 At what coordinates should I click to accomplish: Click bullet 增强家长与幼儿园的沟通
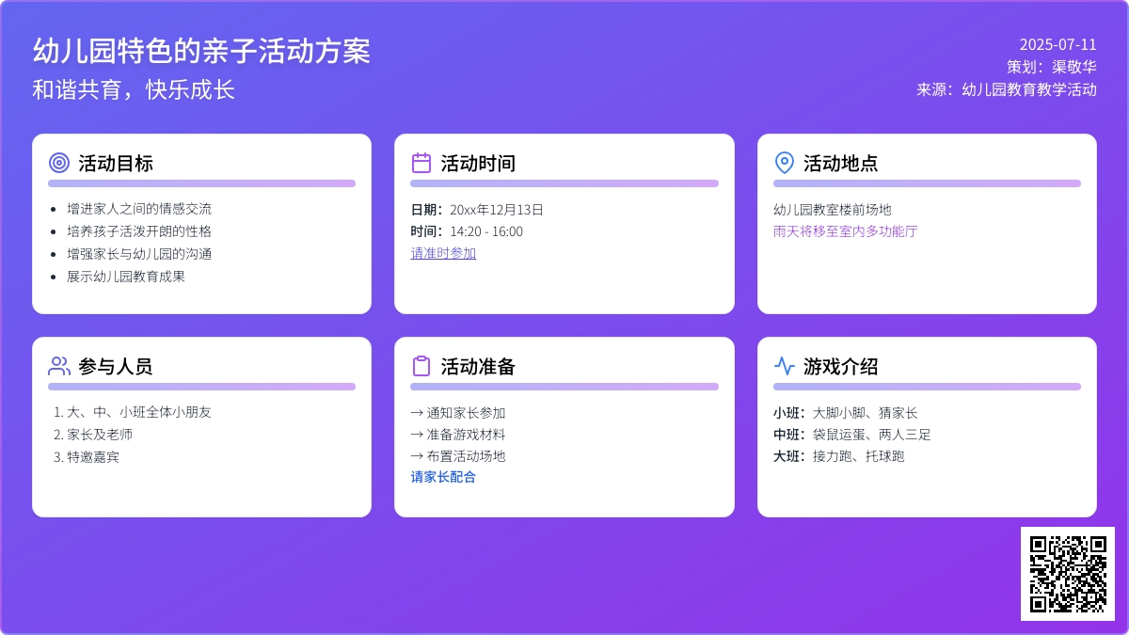[x=139, y=254]
